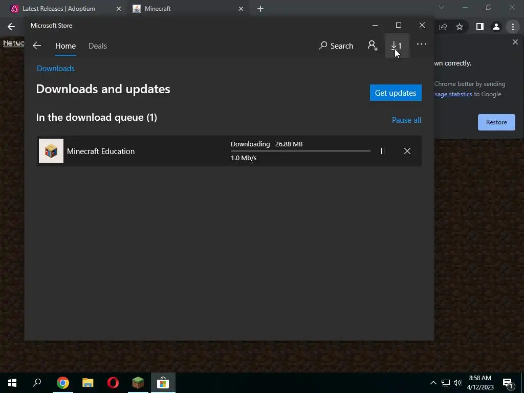Open the downloads indicator showing 1
The height and width of the screenshot is (393, 524).
pos(397,46)
